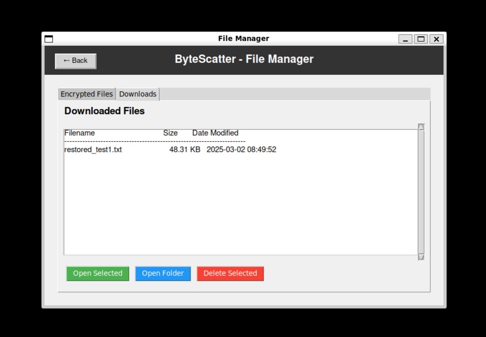This screenshot has width=486, height=337.
Task: Click the Date Modified column header
Action: tap(215, 133)
